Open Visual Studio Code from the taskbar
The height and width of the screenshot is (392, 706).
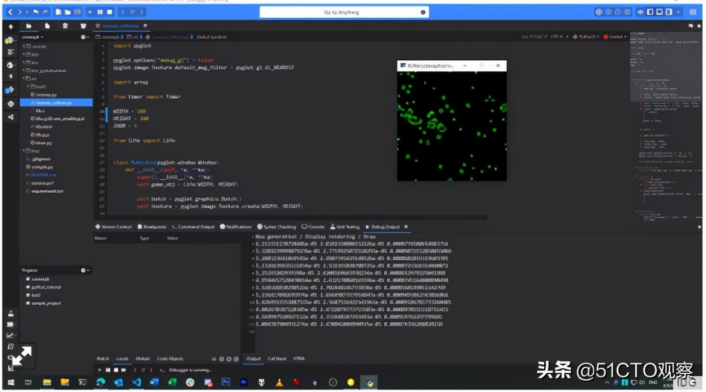136,382
